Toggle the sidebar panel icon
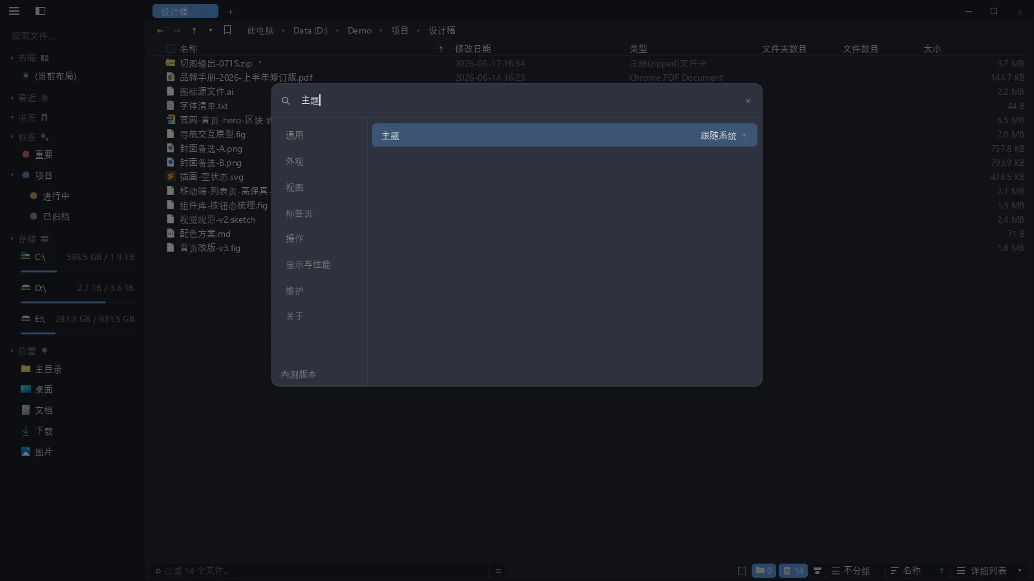Image resolution: width=1034 pixels, height=581 pixels. 40,11
